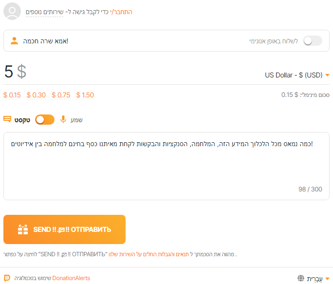The image size is (333, 284).
Task: Toggle the text/voice message switch
Action: tap(45, 119)
